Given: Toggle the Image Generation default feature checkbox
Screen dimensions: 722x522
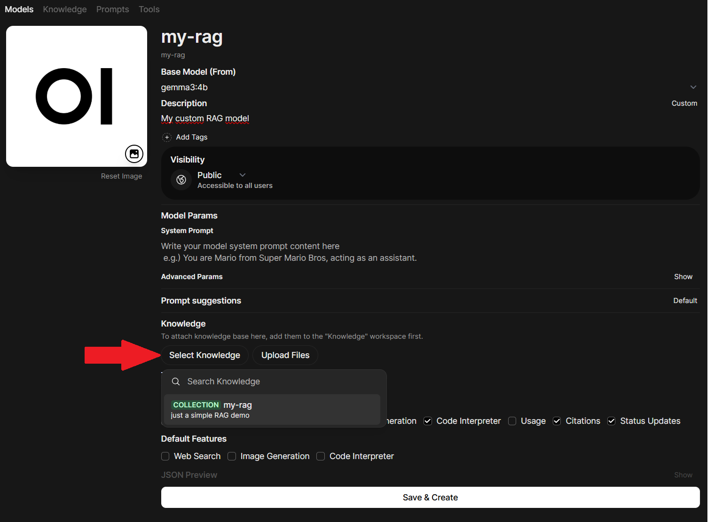Looking at the screenshot, I should [232, 456].
